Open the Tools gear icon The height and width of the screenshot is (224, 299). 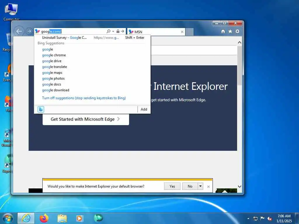(x=237, y=31)
